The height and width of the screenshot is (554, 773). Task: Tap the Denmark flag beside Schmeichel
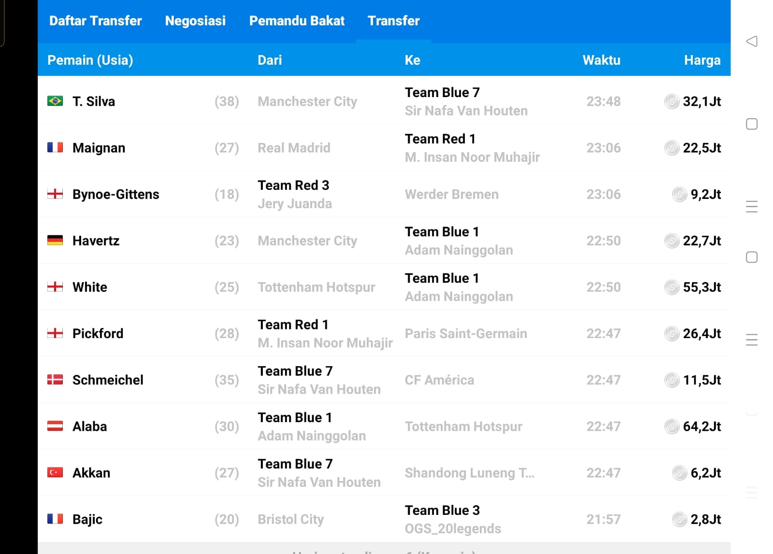pos(55,380)
